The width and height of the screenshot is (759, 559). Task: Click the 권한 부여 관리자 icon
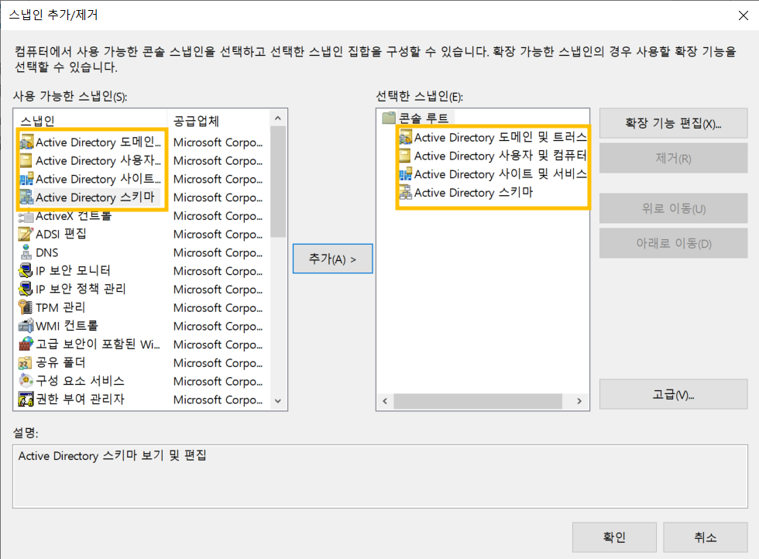pyautogui.click(x=26, y=400)
